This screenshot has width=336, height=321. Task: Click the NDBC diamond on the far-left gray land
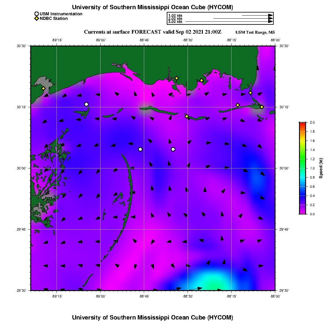pos(43,88)
